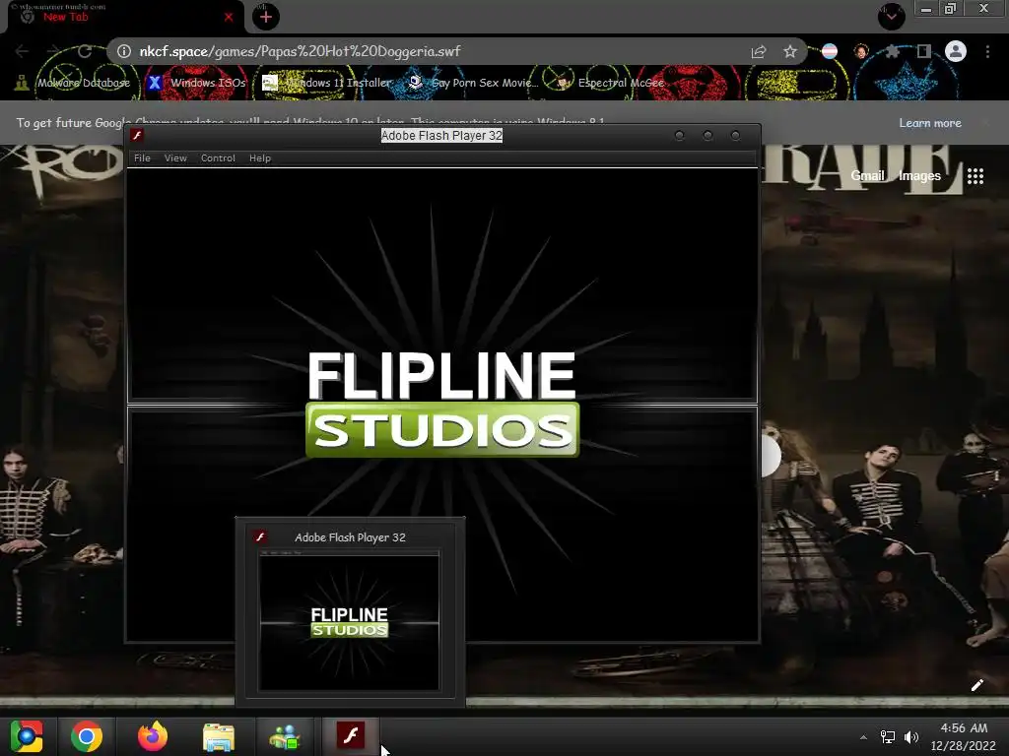Open the File menu in Flash Player
This screenshot has width=1009, height=756.
[142, 158]
